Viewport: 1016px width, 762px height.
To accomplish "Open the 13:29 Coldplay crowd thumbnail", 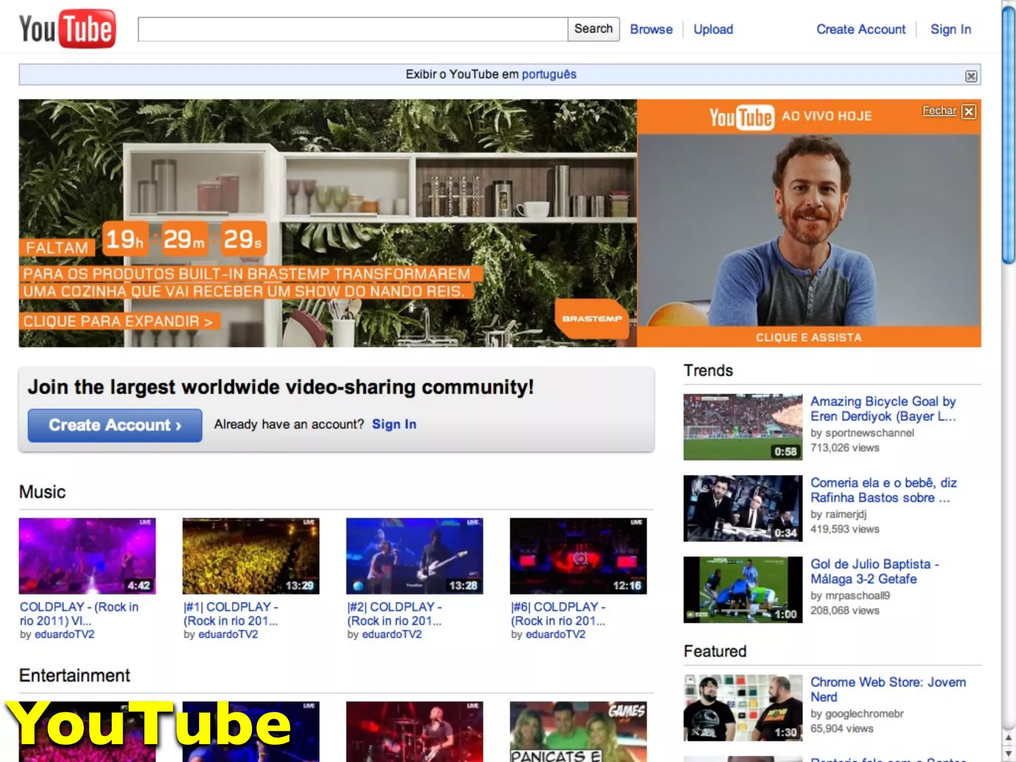I will [251, 556].
